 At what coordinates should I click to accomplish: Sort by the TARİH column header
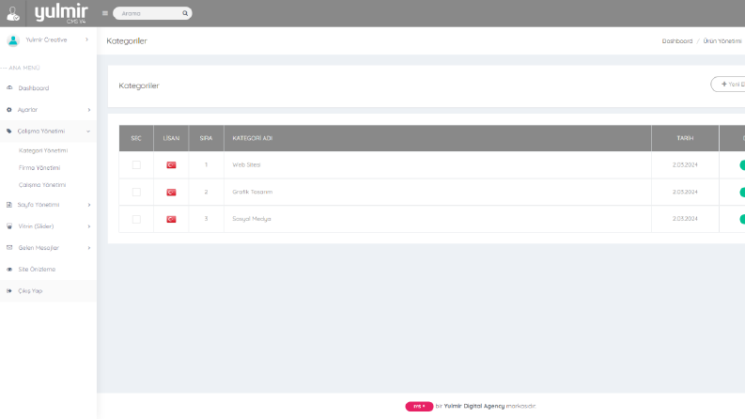pos(685,138)
